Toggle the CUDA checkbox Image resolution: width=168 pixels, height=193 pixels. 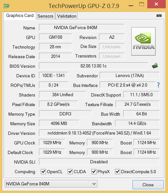pyautogui.click(x=70, y=172)
